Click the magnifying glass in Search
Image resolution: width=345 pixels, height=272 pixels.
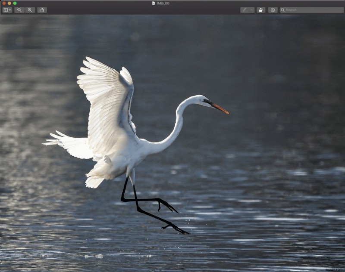click(x=283, y=10)
